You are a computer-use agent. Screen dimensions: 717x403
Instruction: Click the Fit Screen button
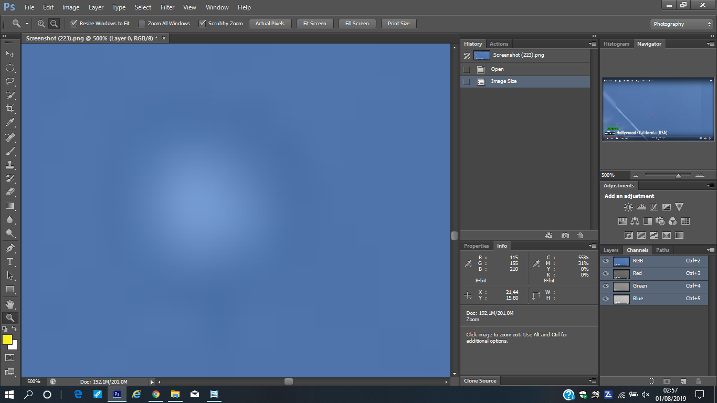click(314, 24)
